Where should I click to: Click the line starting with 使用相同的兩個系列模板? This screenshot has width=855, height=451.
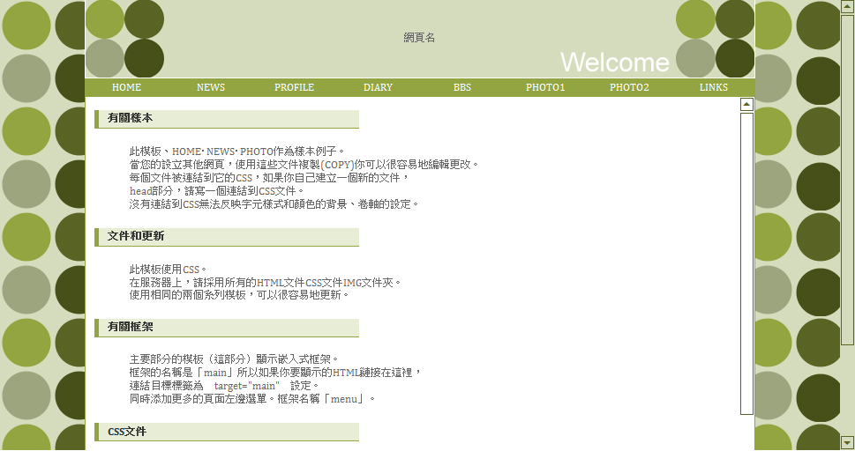tap(239, 295)
